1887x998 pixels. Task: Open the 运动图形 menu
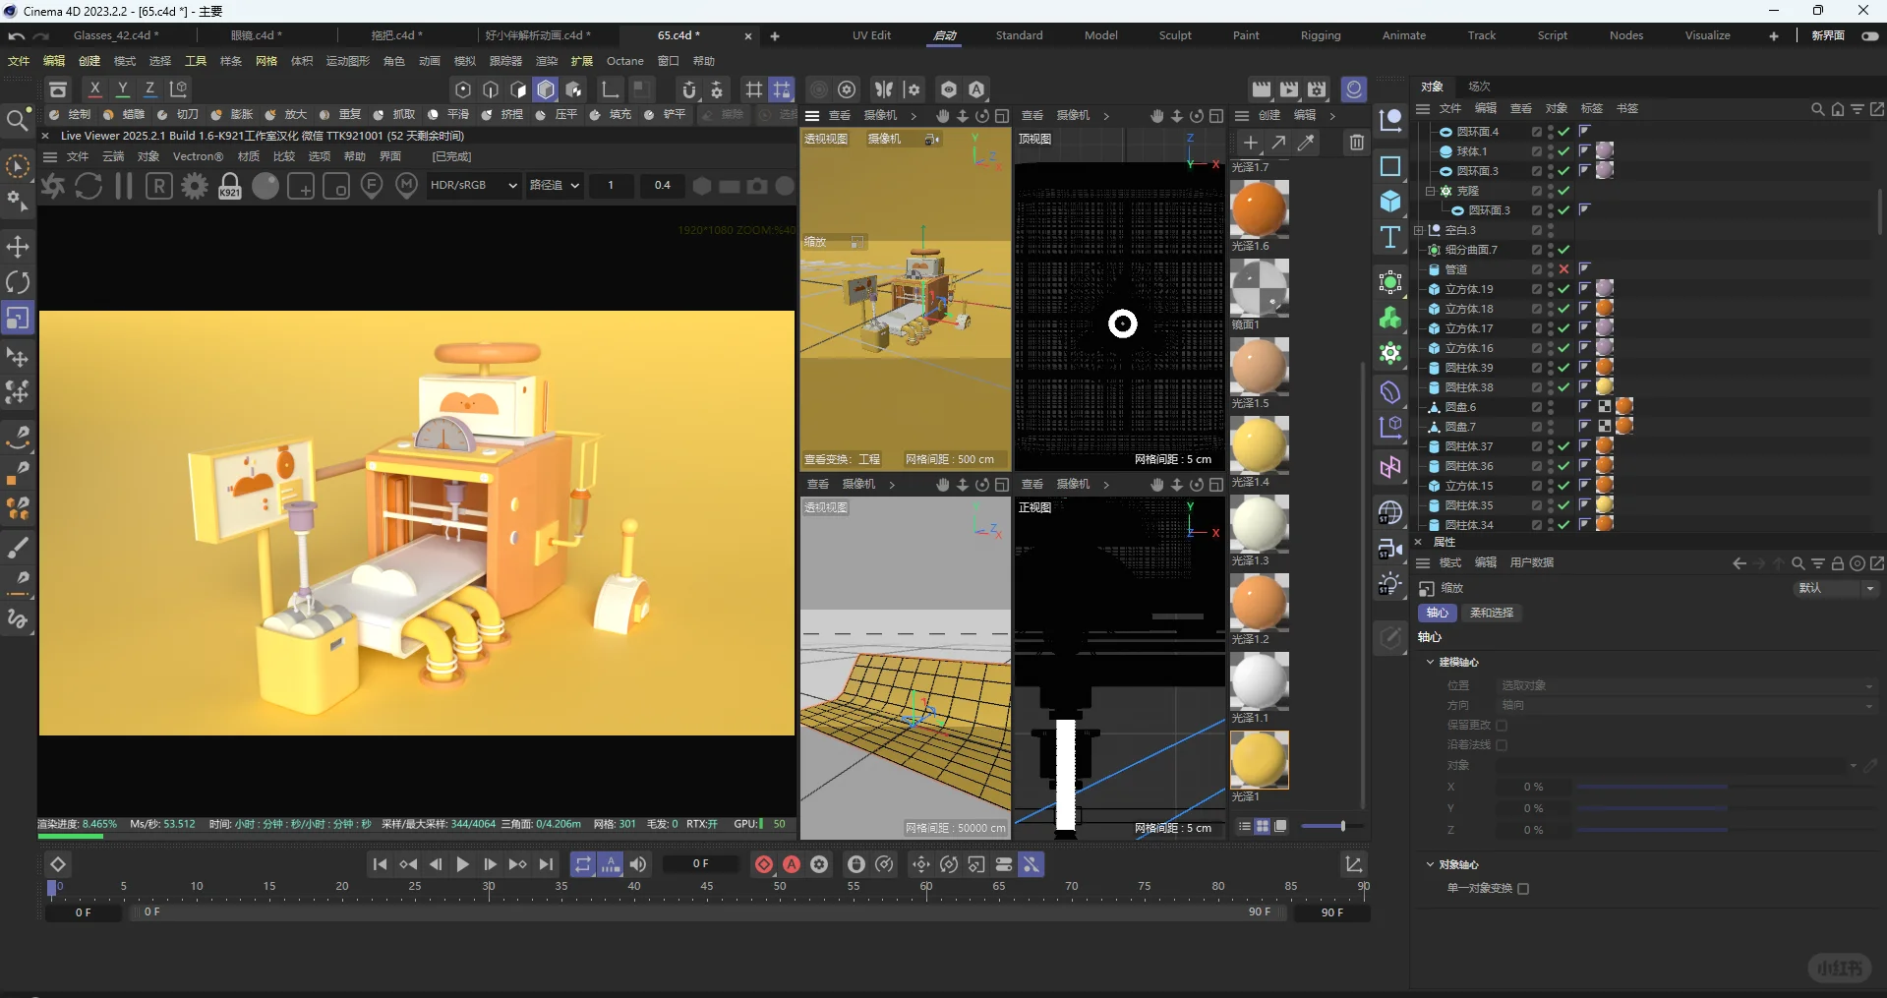pos(348,61)
